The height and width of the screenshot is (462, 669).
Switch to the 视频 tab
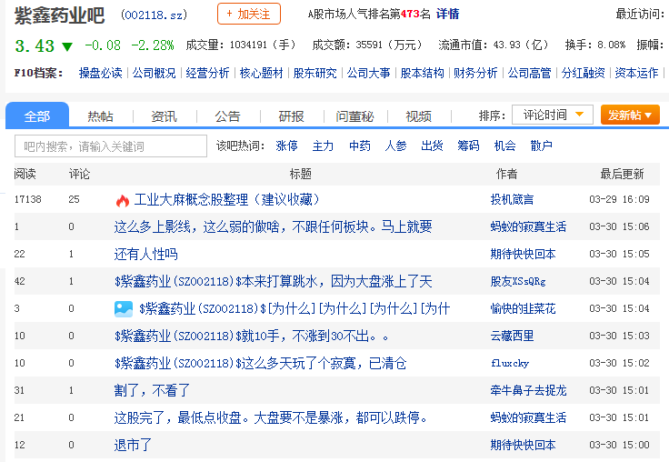coord(418,116)
